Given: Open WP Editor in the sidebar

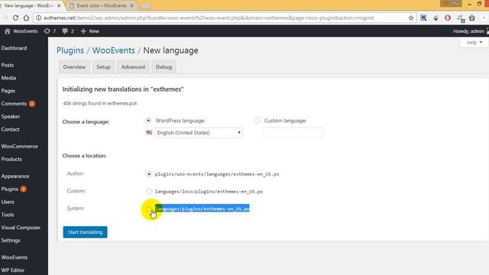Looking at the screenshot, I should pyautogui.click(x=13, y=270).
